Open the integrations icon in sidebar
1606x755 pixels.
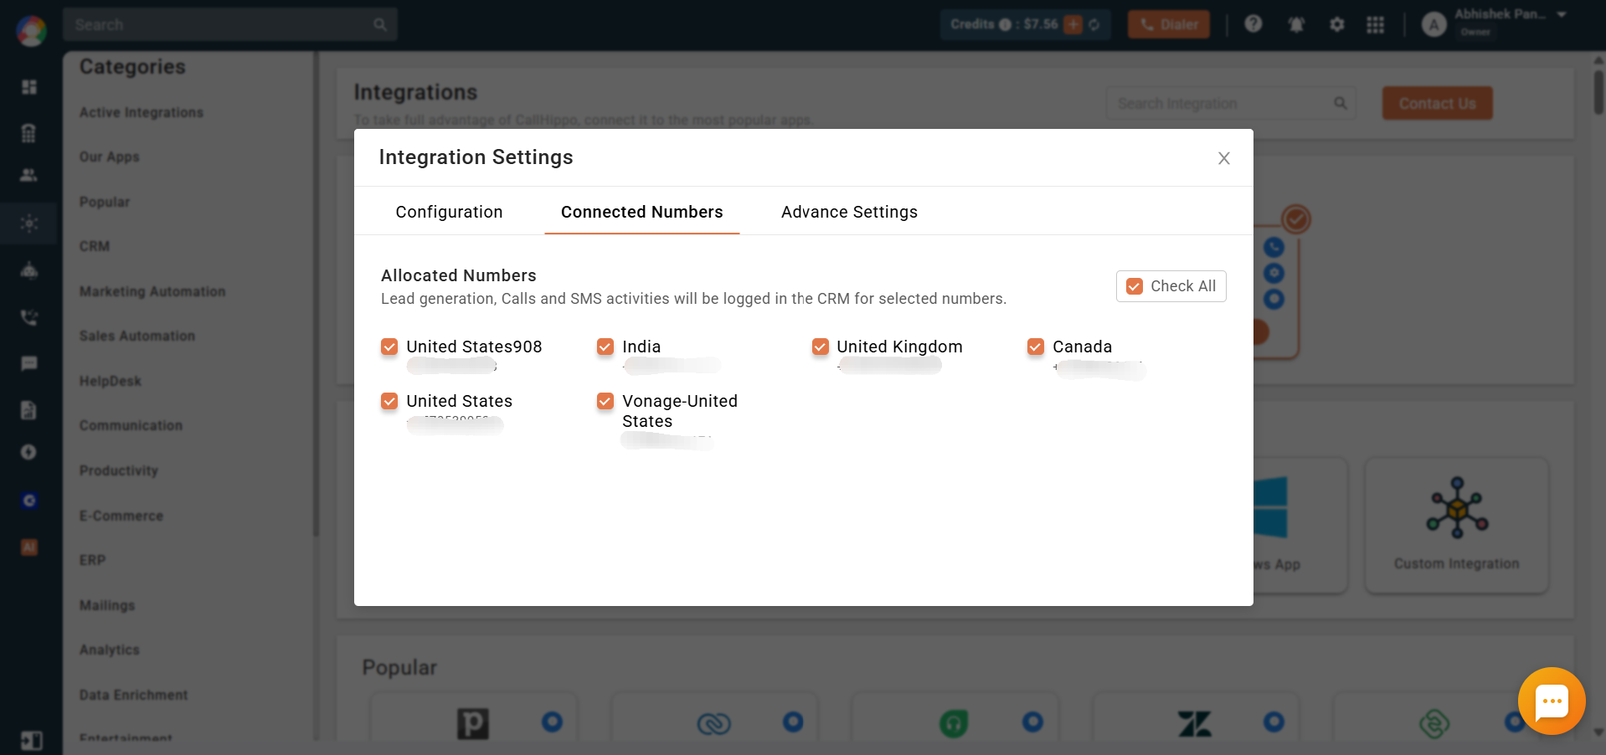29,223
